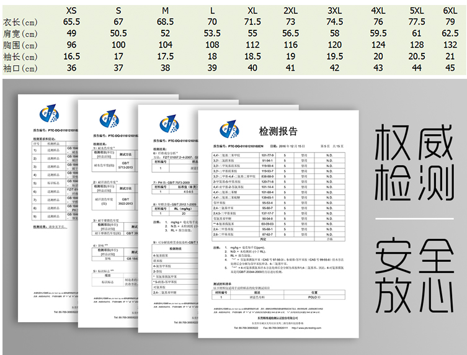Click the 3XL size column header

coord(334,11)
